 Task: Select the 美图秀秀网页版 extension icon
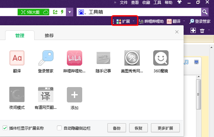132,58
